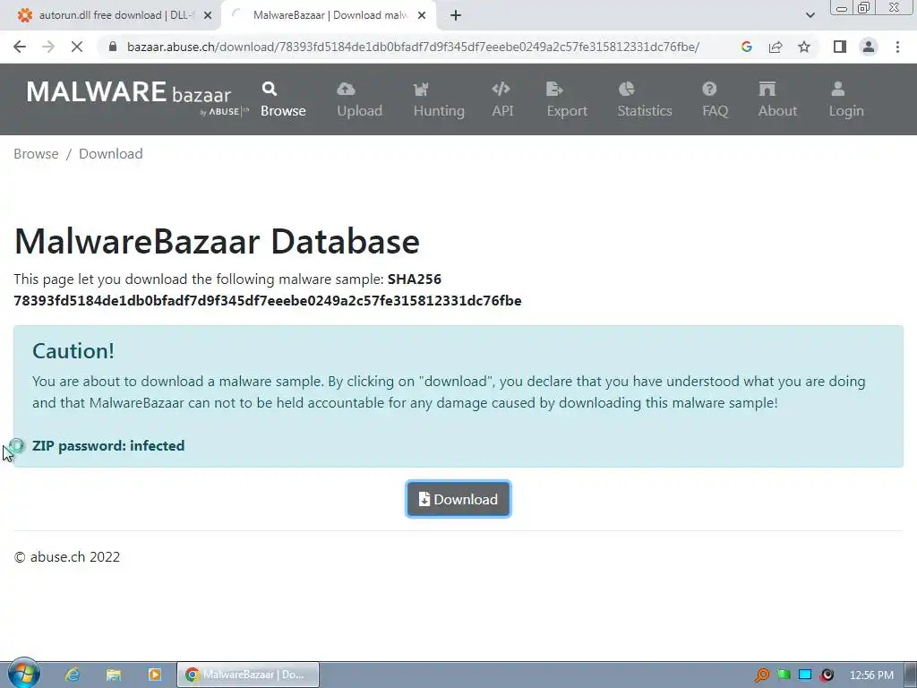Click the orange magnifier tray icon
This screenshot has width=917, height=688.
(762, 675)
